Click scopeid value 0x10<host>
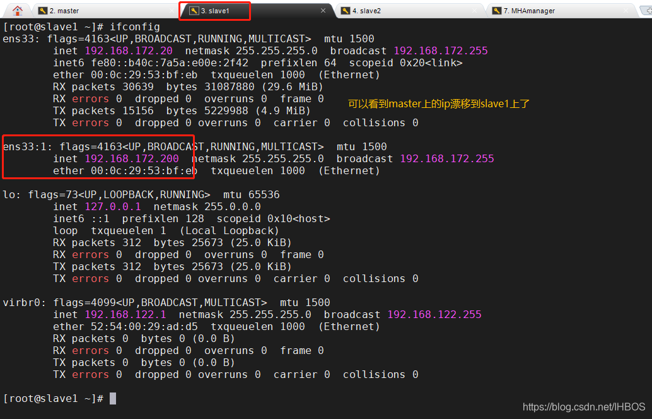 [x=298, y=219]
